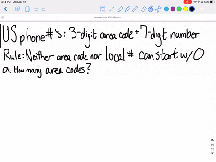Close the Numerade Whiteboard tab

point(3,17)
